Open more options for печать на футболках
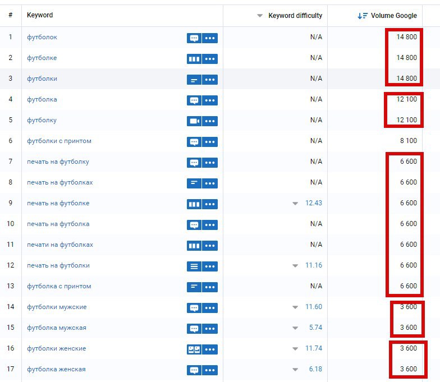This screenshot has height=382, width=440. (210, 183)
